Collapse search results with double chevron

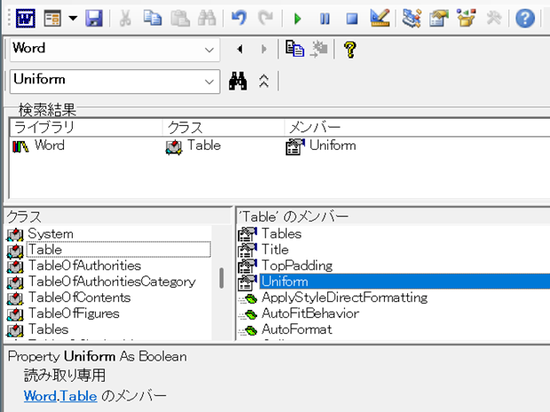(263, 81)
